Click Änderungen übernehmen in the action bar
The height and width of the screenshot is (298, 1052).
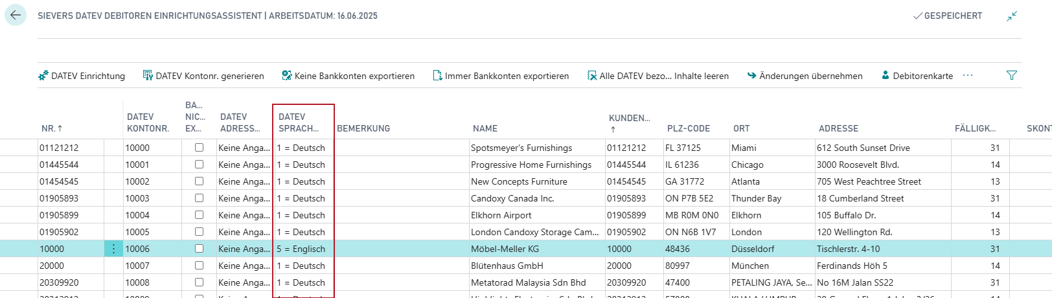pyautogui.click(x=805, y=76)
